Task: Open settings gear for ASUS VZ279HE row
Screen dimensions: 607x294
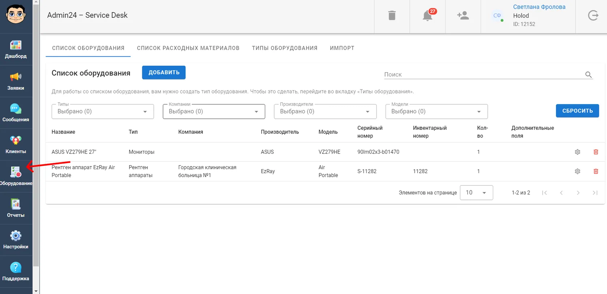Action: tap(577, 152)
